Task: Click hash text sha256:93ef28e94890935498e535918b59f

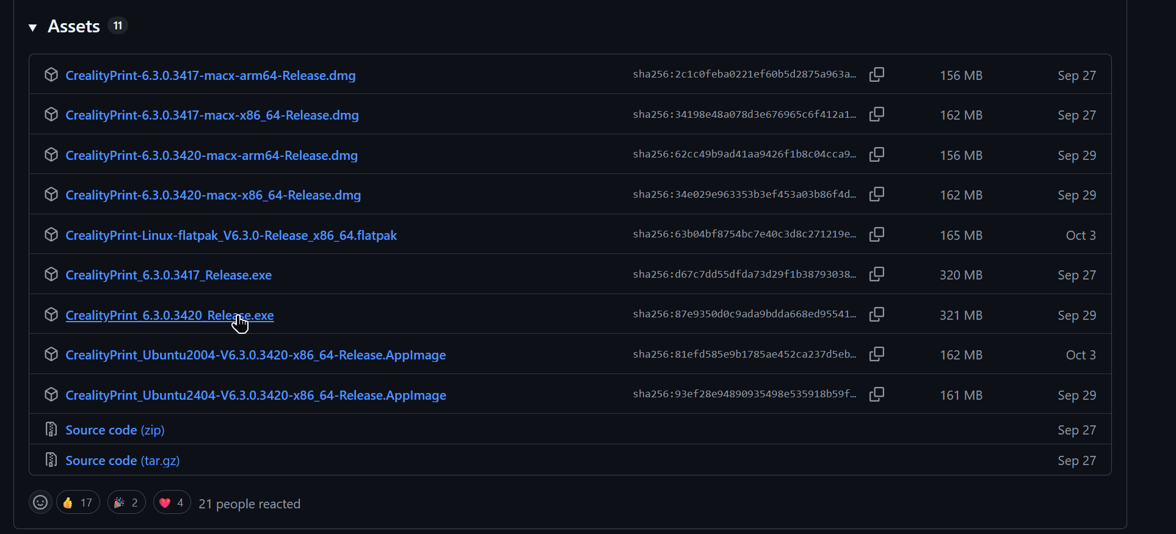Action: [x=744, y=394]
